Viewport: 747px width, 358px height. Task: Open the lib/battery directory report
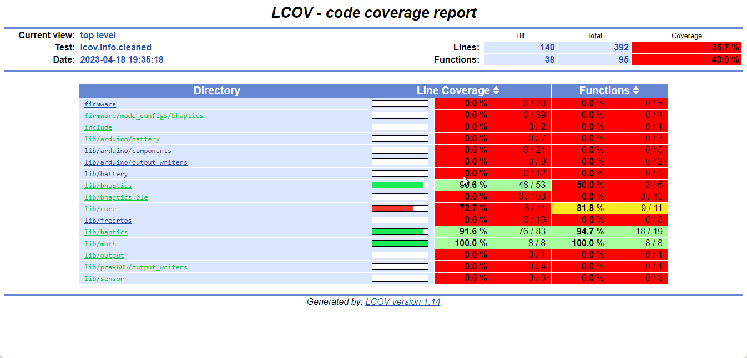pyautogui.click(x=106, y=173)
